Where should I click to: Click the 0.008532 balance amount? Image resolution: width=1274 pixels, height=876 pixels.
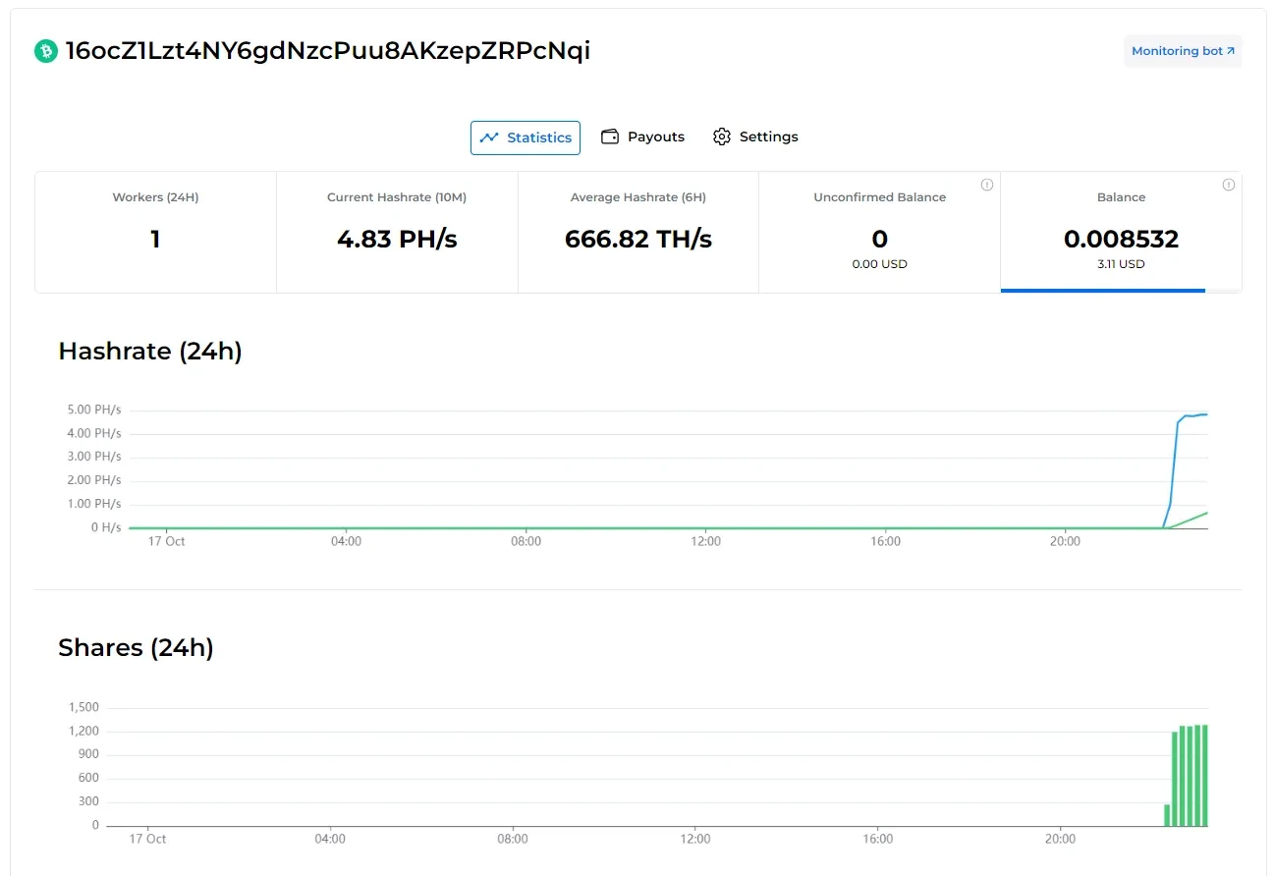click(1121, 239)
